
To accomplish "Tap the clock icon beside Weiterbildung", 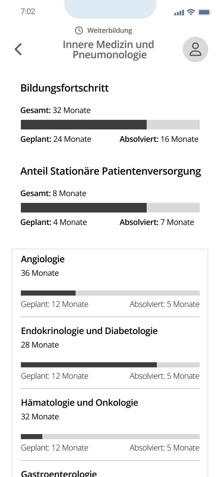I will pos(79,31).
